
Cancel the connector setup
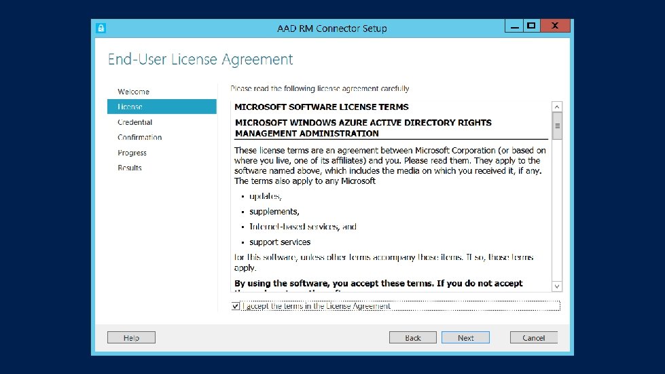coord(533,337)
